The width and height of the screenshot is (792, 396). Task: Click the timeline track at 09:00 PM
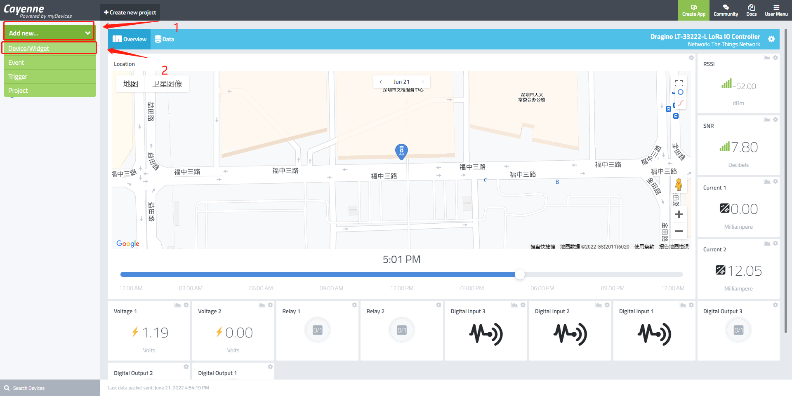pyautogui.click(x=613, y=274)
